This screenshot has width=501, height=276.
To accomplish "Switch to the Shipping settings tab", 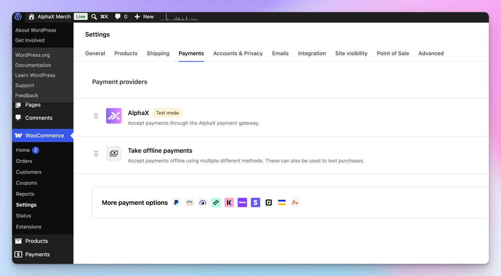I will 158,53.
